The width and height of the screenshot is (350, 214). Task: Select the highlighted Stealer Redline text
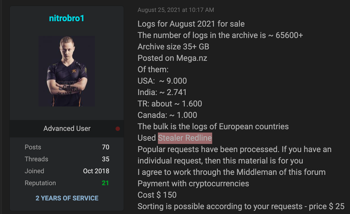[x=185, y=138]
